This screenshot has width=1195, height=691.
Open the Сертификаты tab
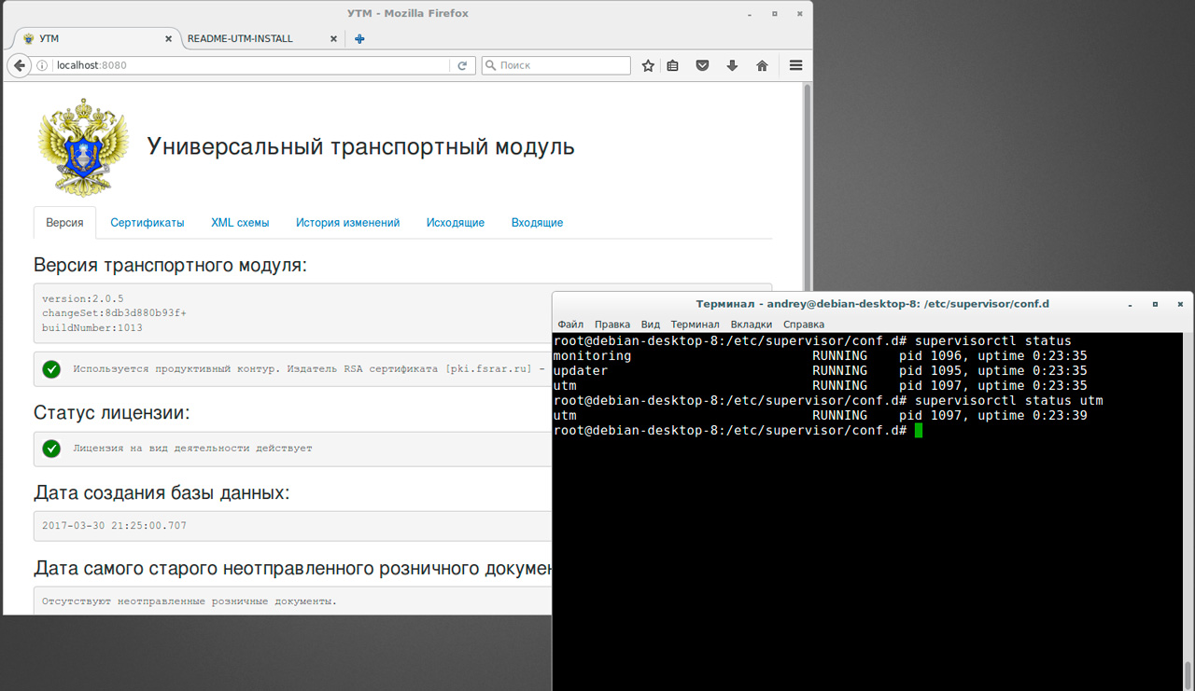(x=147, y=223)
